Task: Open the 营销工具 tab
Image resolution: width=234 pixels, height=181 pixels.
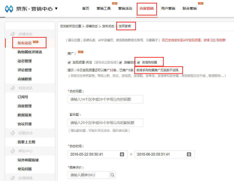Action: click(x=103, y=8)
